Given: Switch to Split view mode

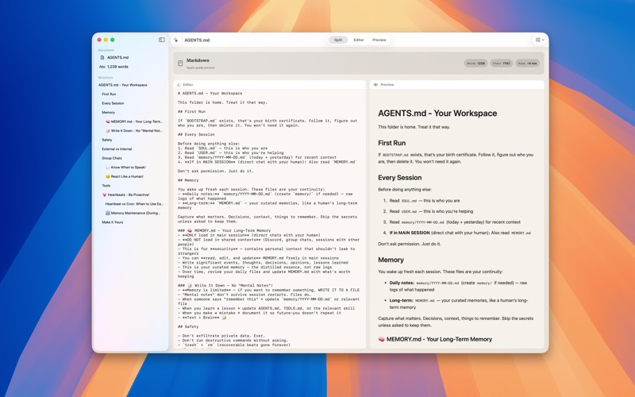Looking at the screenshot, I should (338, 40).
